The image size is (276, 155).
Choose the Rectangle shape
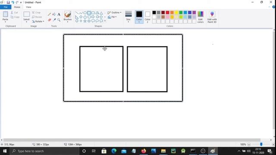89,13
